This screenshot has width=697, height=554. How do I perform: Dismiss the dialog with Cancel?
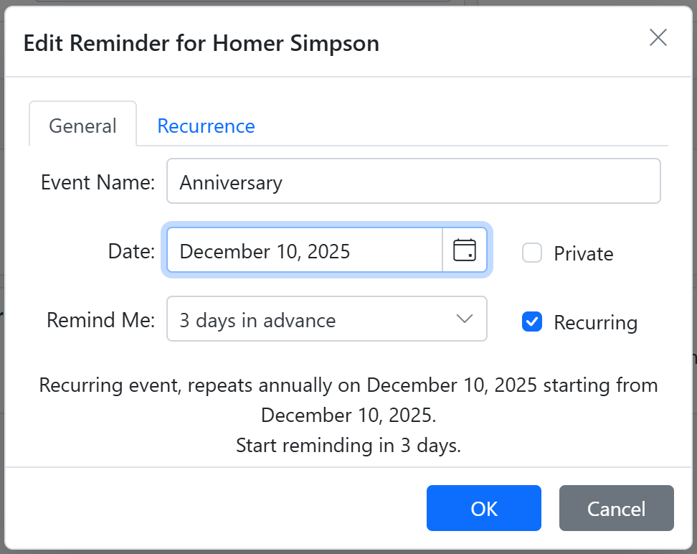point(616,508)
